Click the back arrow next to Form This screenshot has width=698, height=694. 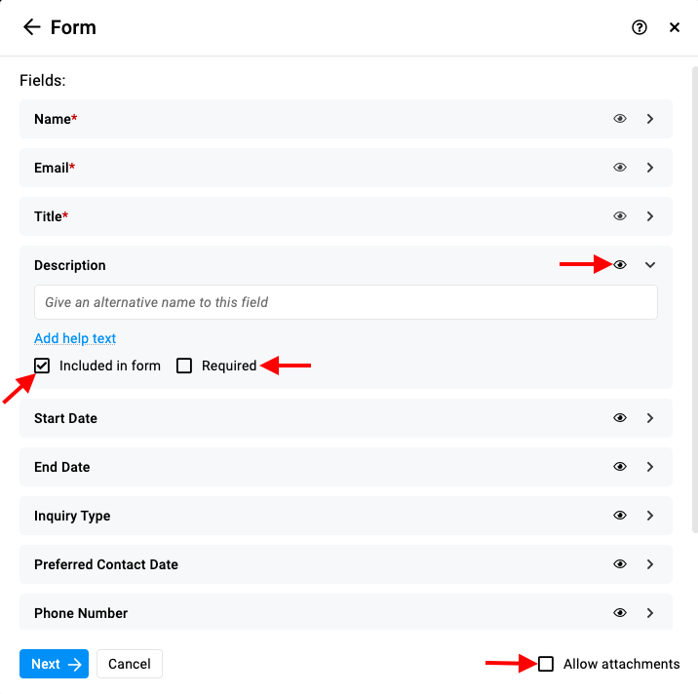[x=31, y=27]
